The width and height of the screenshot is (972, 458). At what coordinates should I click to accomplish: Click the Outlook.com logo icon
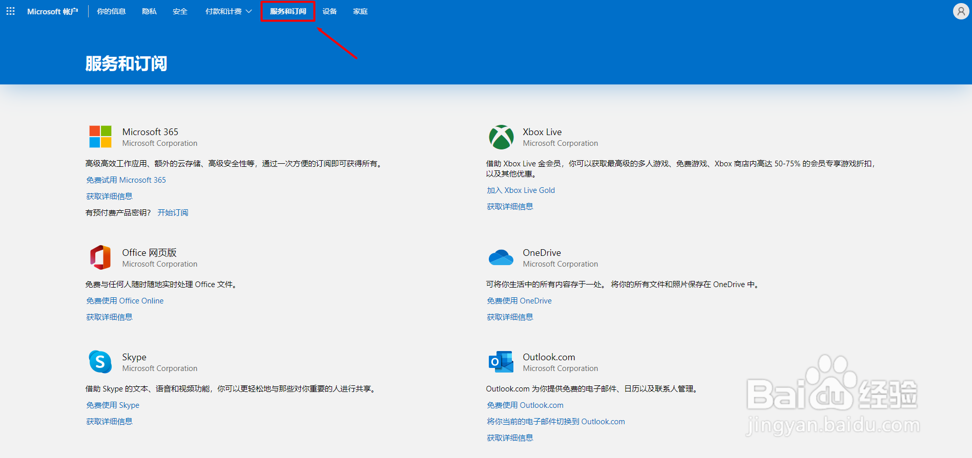pyautogui.click(x=501, y=362)
